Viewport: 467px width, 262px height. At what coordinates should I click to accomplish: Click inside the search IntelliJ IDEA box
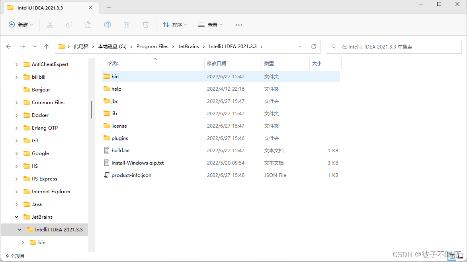[393, 47]
